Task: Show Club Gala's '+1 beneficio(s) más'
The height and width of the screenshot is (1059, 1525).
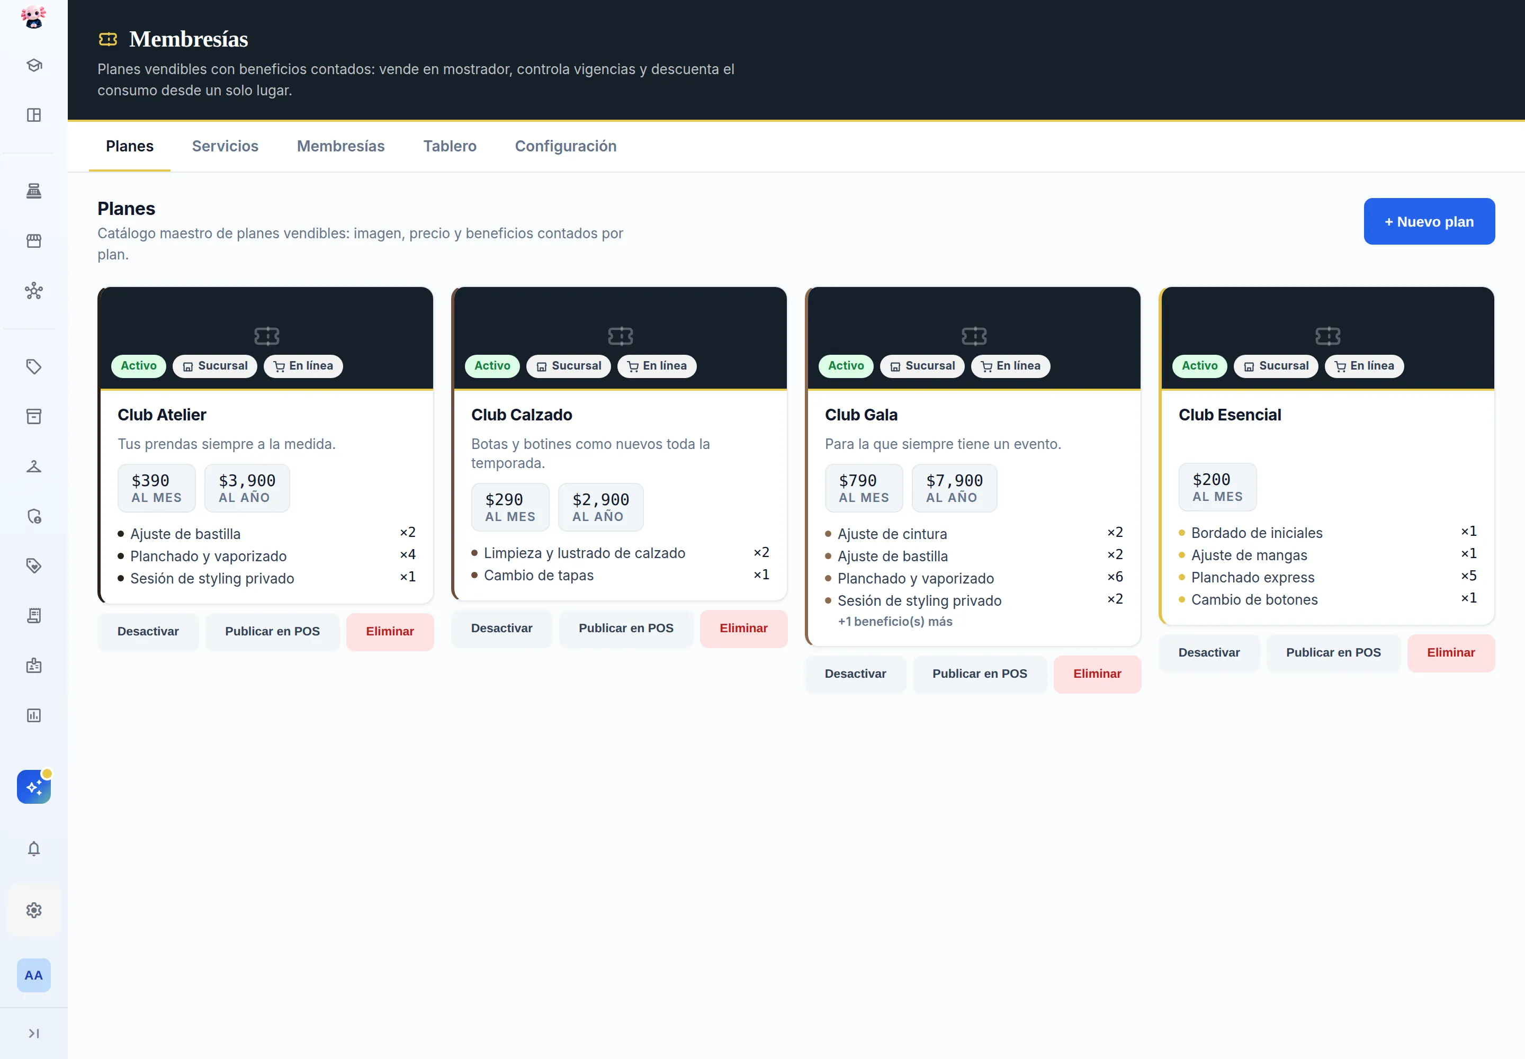Action: (x=895, y=622)
